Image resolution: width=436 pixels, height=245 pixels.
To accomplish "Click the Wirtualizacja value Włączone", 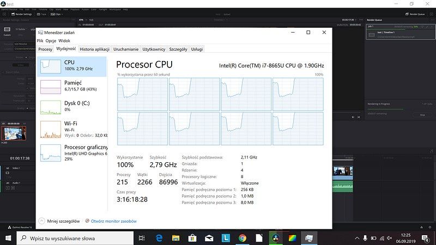I will pyautogui.click(x=250, y=183).
